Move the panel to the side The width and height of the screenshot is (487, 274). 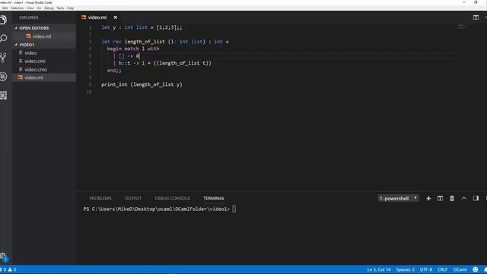pos(476,198)
